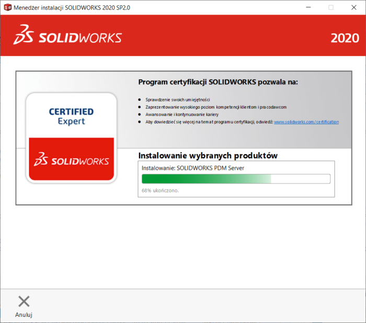Click 'Sprawdzenie swoich umiejętności' bullet

click(178, 100)
